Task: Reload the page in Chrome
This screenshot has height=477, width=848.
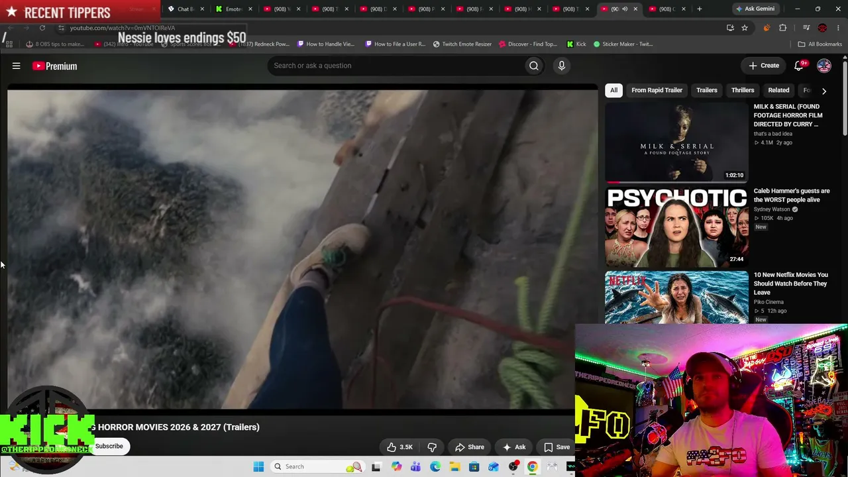Action: tap(42, 28)
